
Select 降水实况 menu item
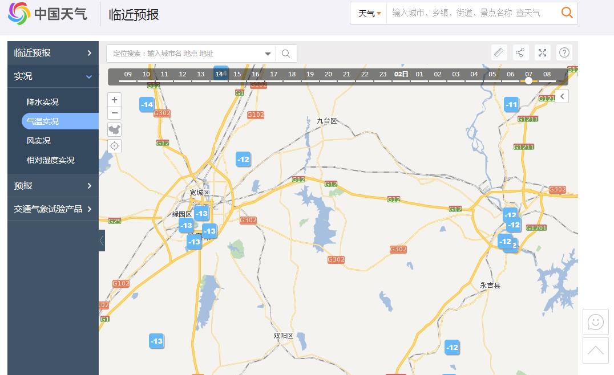(42, 102)
